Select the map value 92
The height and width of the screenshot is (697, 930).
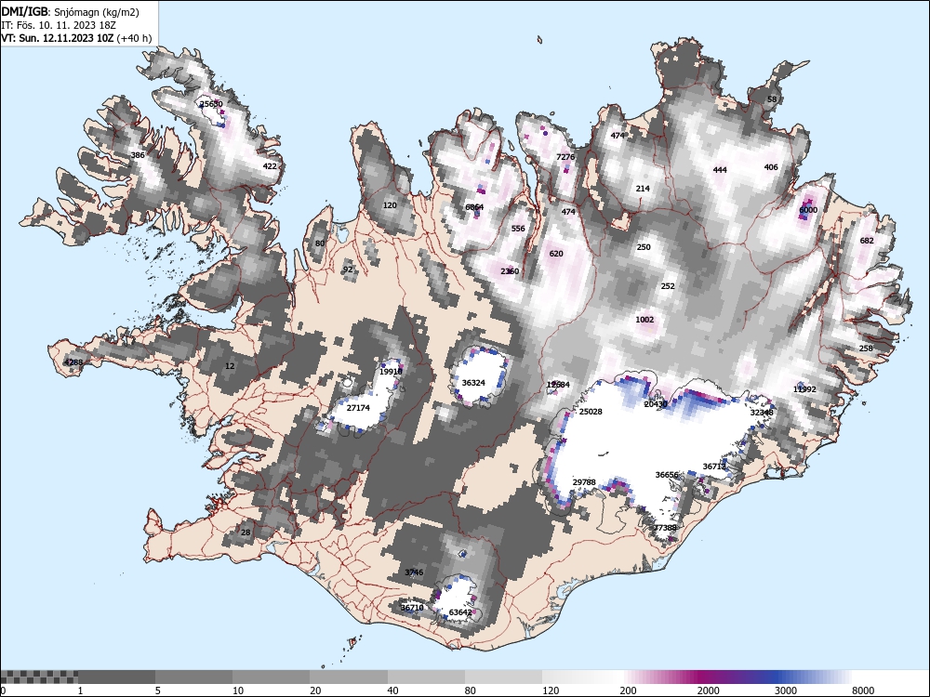[x=348, y=270]
